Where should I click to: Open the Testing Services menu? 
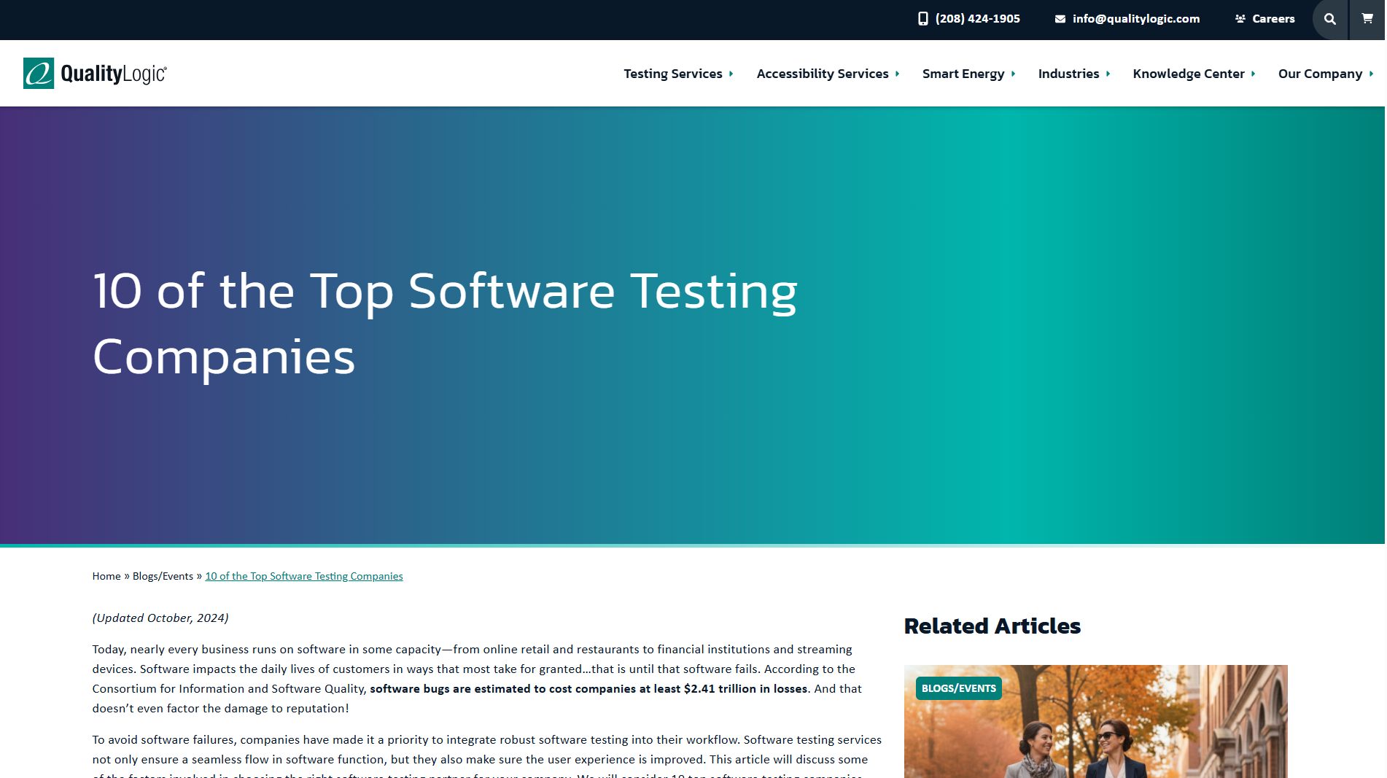point(672,74)
